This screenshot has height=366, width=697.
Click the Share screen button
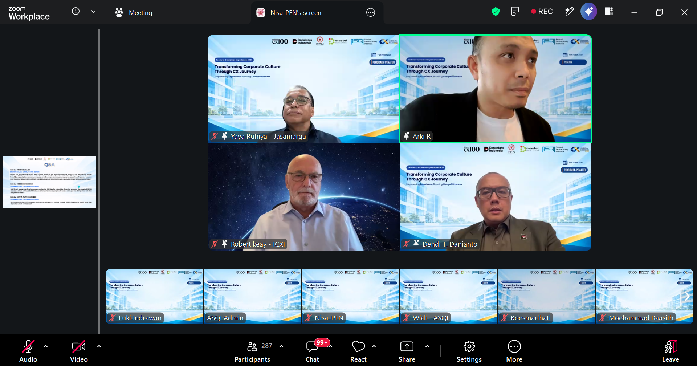[x=407, y=351]
